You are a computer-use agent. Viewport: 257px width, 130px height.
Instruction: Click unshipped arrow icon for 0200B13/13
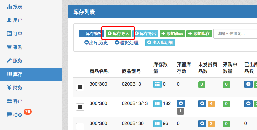[x=202, y=104]
